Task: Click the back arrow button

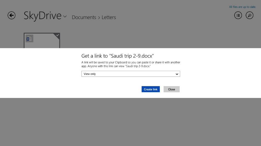Action: 11,15
